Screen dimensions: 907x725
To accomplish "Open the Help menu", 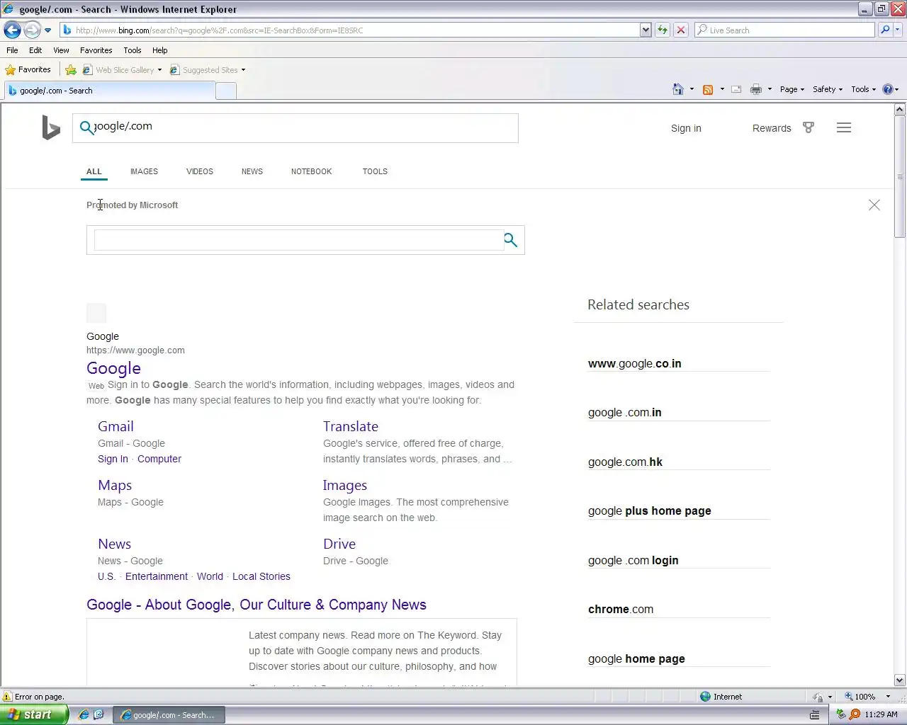I will click(x=159, y=50).
